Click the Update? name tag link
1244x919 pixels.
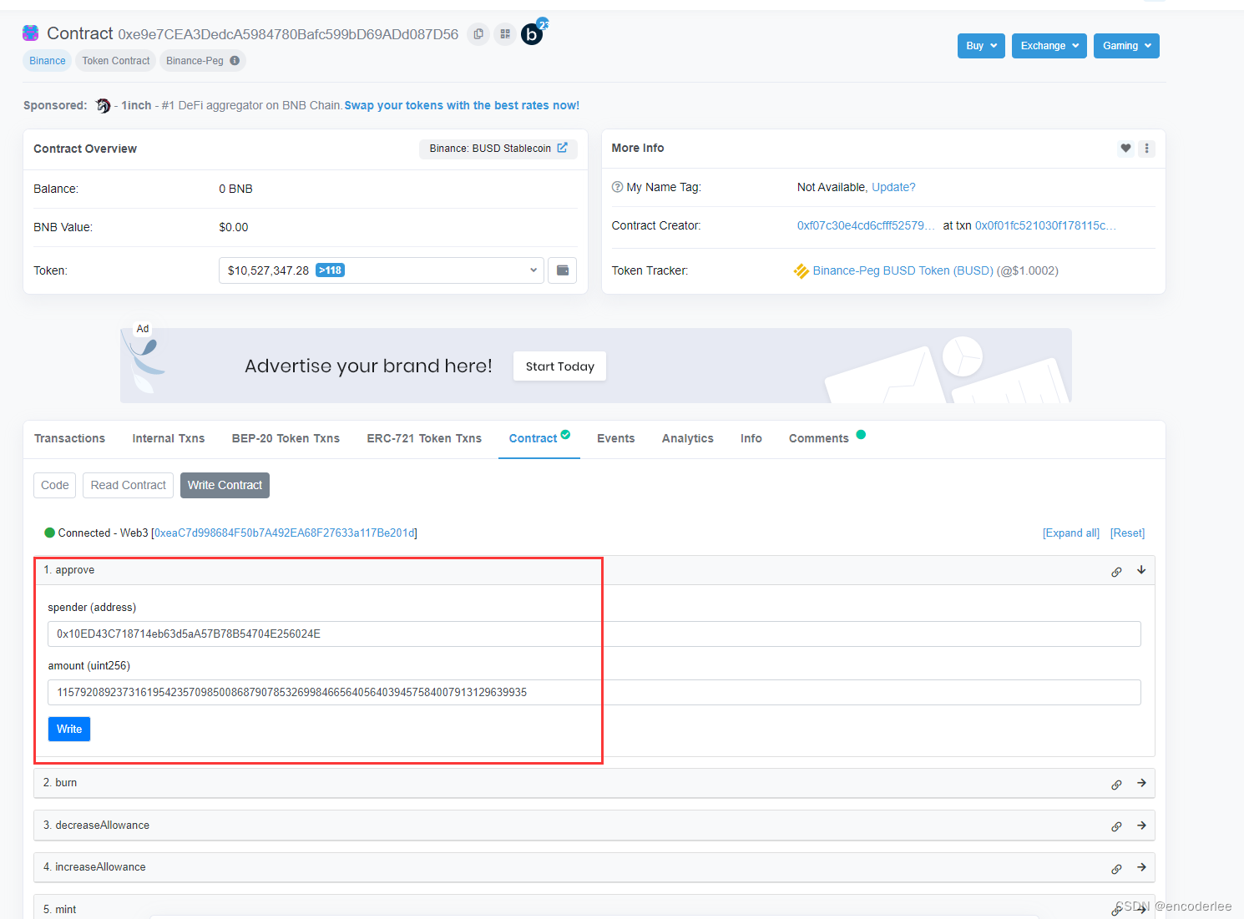click(893, 187)
